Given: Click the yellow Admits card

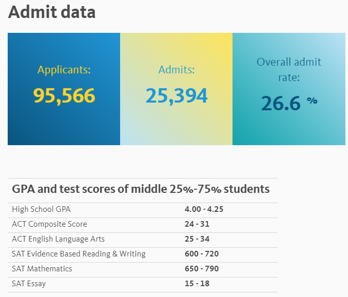Looking at the screenshot, I should click(x=176, y=123).
